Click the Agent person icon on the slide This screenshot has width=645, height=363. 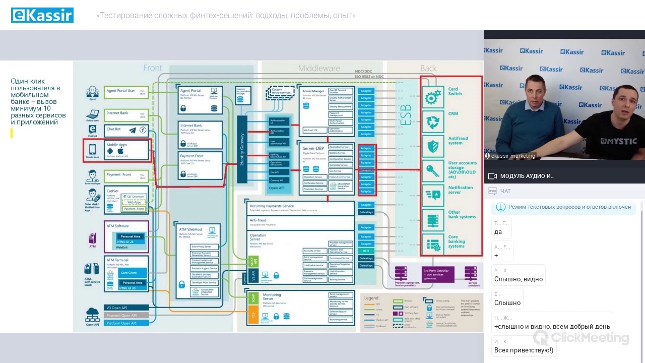click(92, 92)
